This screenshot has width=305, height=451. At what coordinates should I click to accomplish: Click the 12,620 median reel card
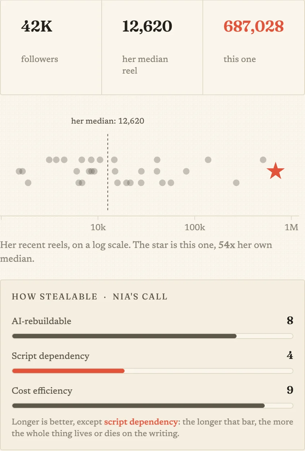pos(152,47)
